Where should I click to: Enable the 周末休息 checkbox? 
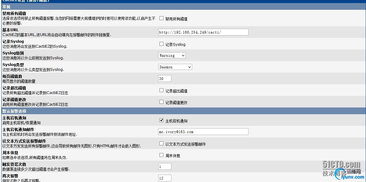(161, 155)
